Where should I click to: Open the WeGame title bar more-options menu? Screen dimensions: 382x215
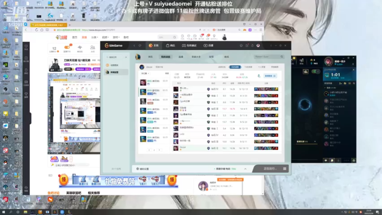click(271, 45)
